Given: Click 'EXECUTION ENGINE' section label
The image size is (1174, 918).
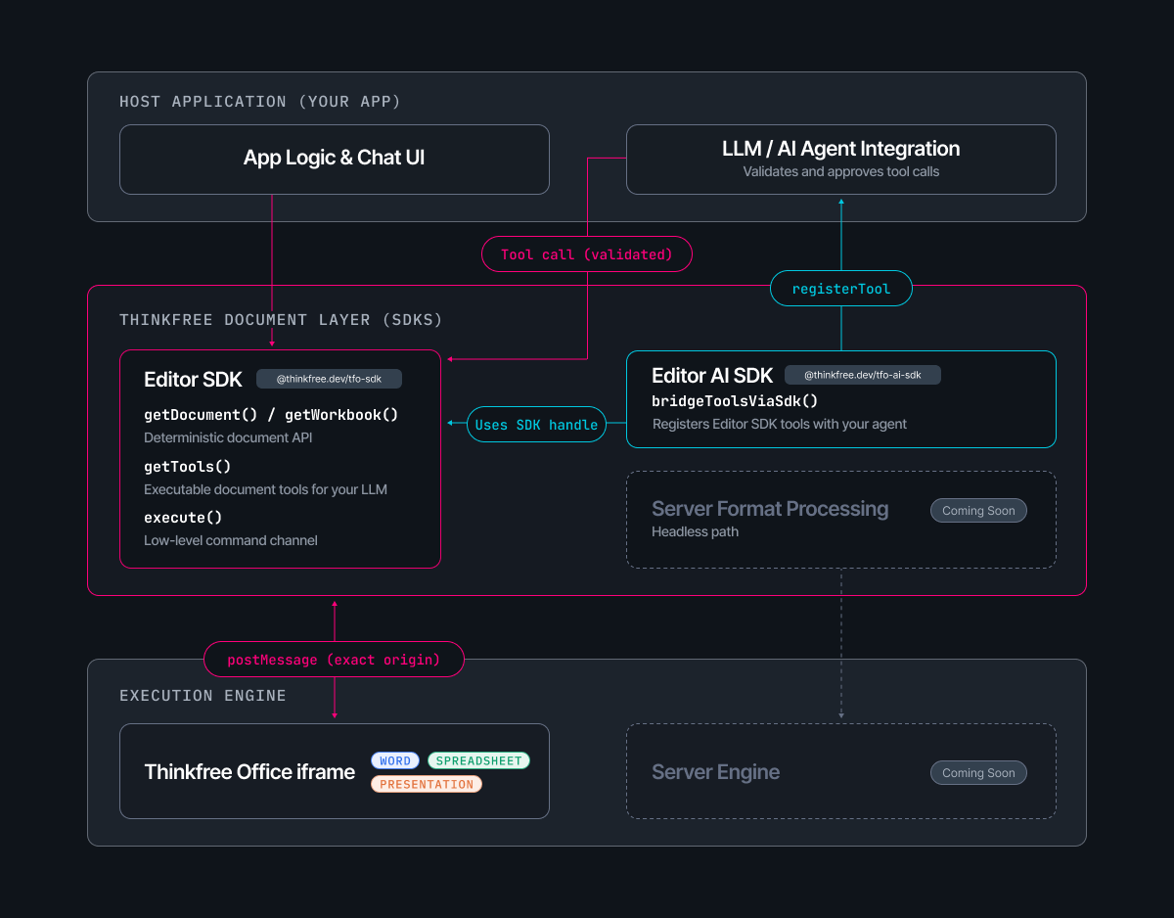Looking at the screenshot, I should click(203, 696).
